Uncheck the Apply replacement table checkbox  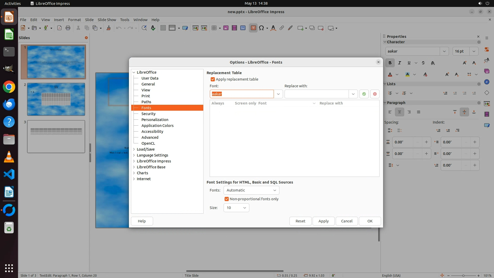click(213, 79)
